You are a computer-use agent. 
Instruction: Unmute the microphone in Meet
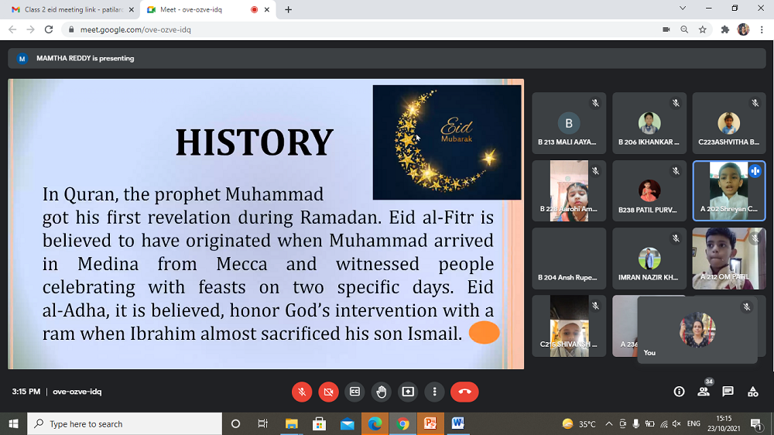coord(302,392)
